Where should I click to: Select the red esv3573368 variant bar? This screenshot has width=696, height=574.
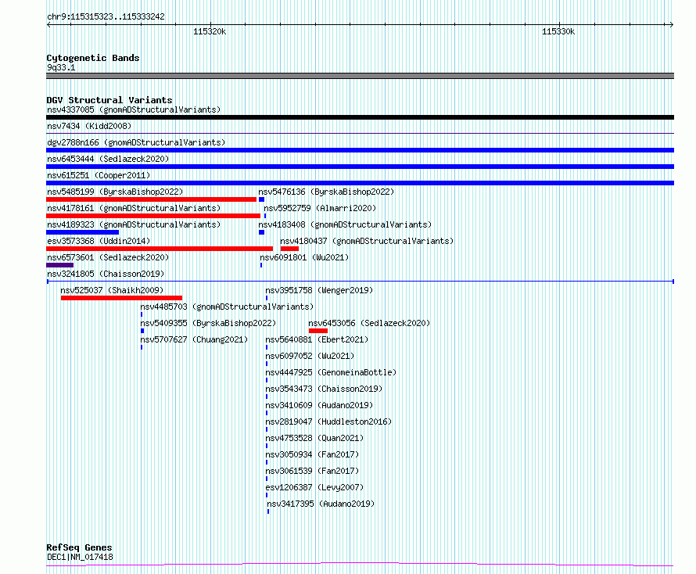[160, 249]
